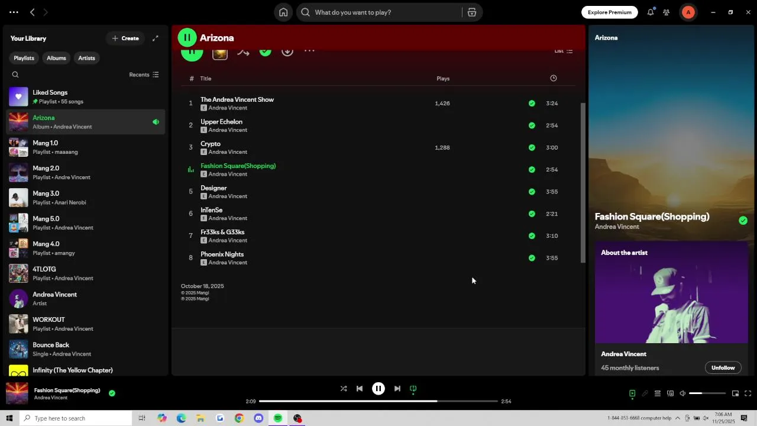Filter the library by Playlists
The image size is (757, 426).
24,58
